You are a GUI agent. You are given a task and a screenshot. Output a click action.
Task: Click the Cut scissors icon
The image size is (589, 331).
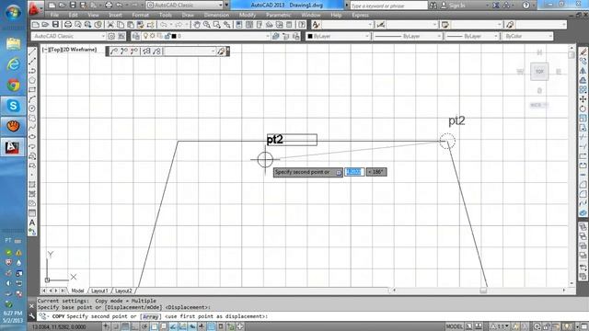[x=110, y=25]
